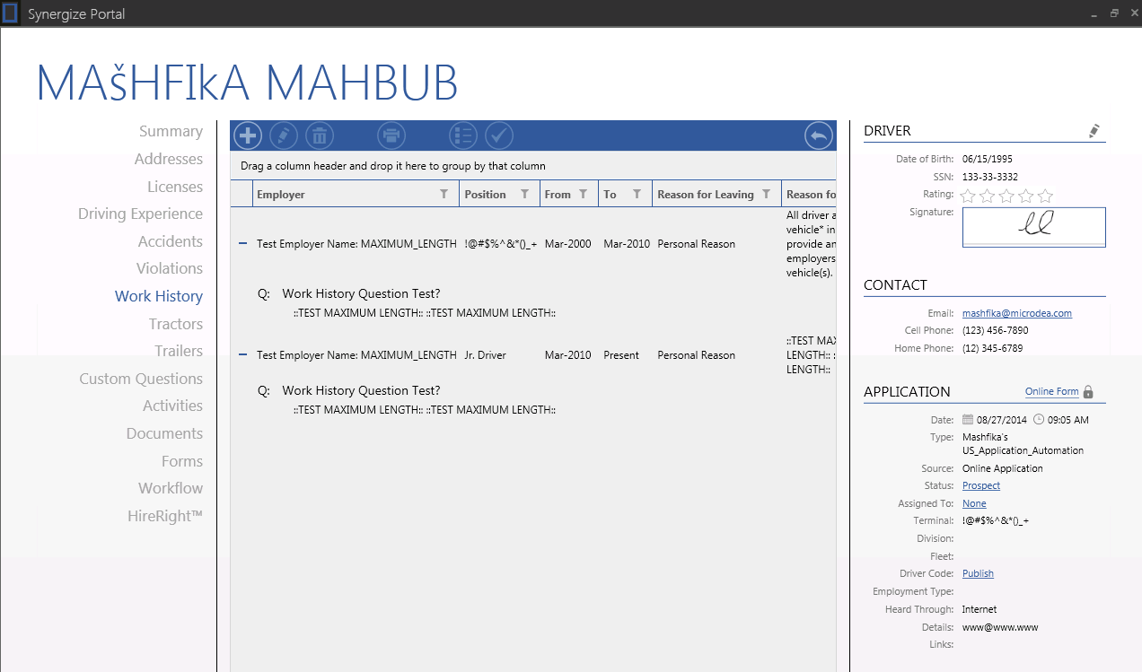Select HireRight in the sidebar

164,516
